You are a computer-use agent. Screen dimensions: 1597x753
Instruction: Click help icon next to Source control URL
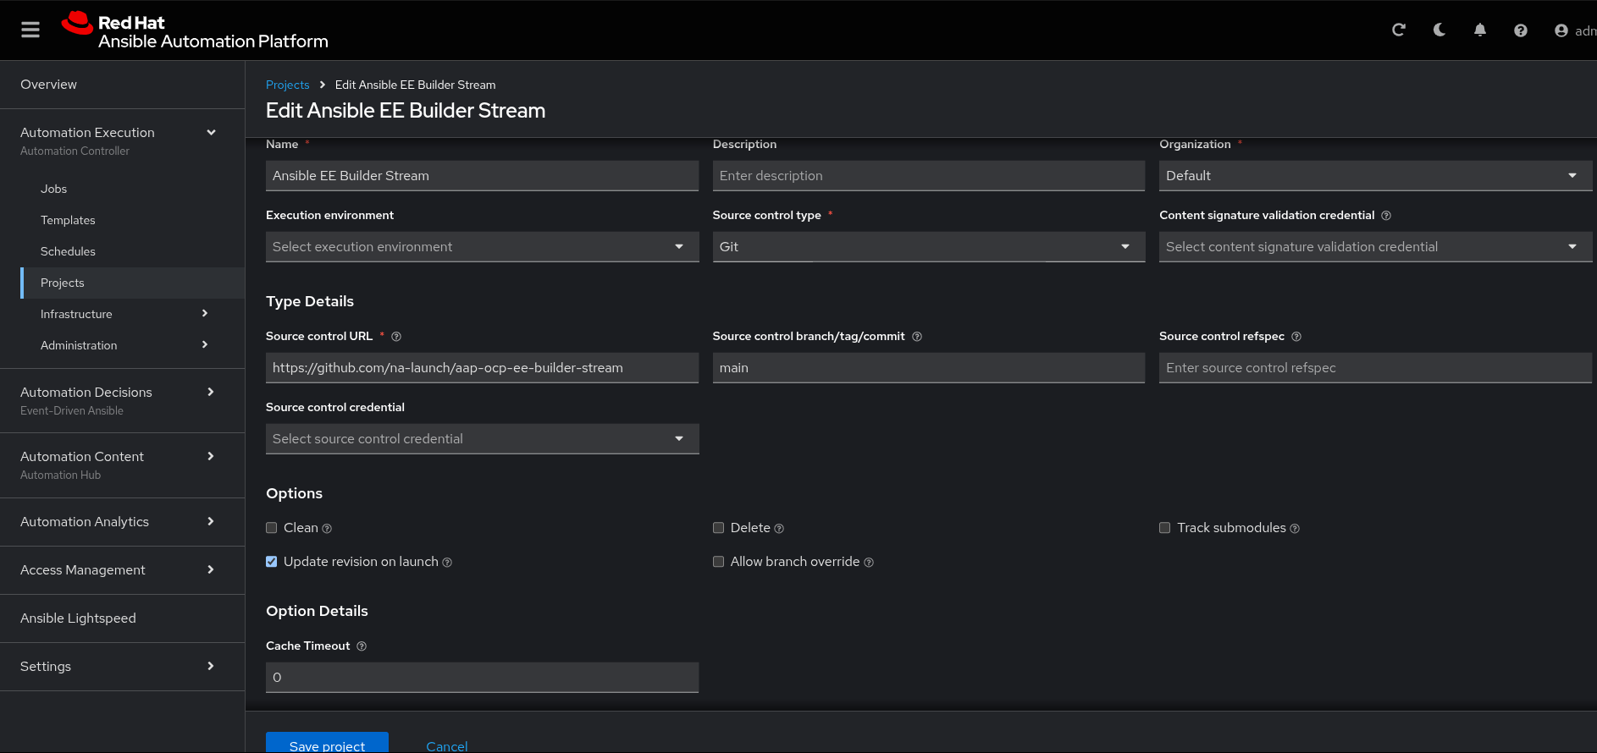pyautogui.click(x=396, y=337)
